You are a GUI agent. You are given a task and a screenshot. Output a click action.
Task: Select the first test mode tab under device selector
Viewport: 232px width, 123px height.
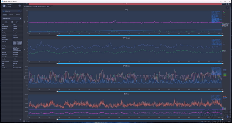point(5,15)
